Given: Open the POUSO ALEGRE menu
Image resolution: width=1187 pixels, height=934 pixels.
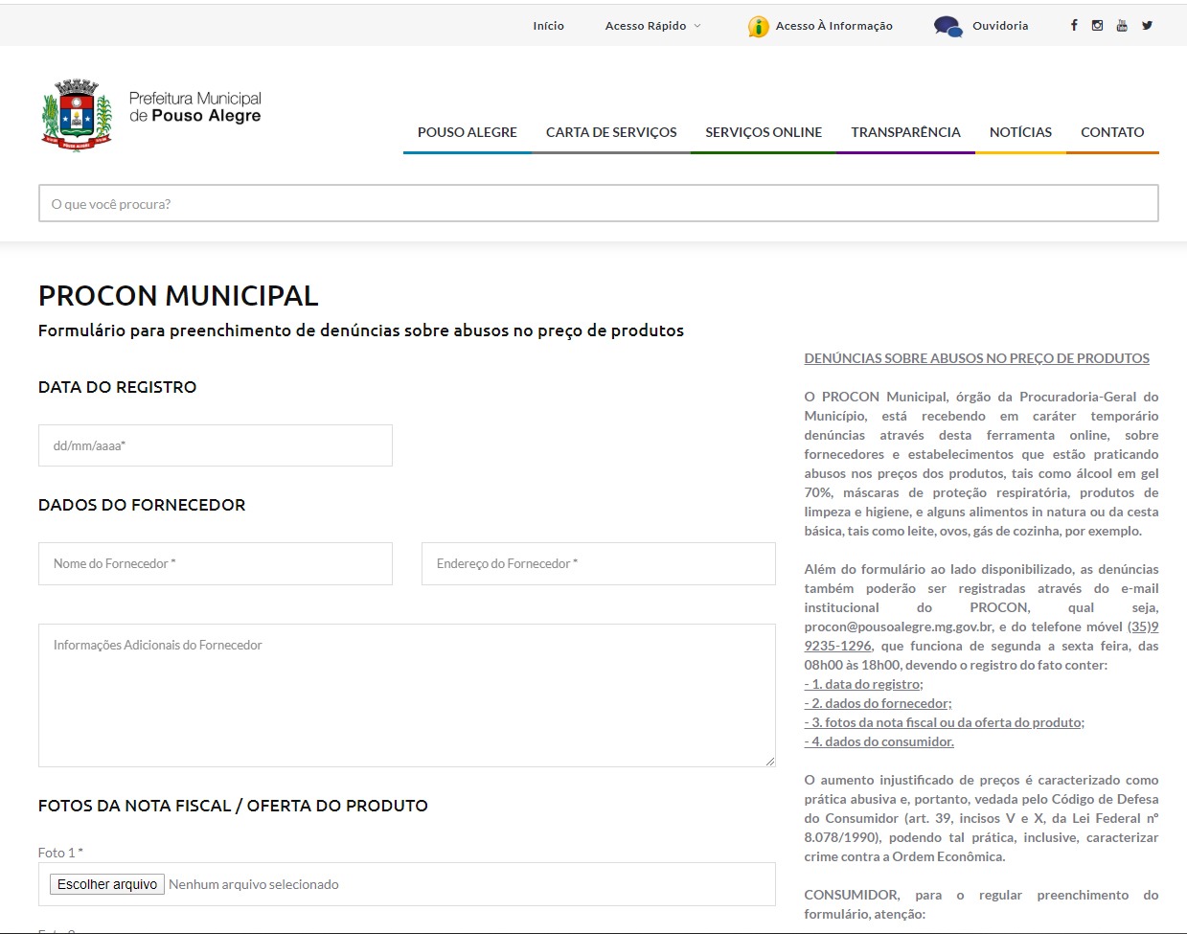Looking at the screenshot, I should tap(468, 133).
